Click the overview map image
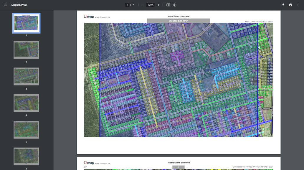Screen dimensions: 304x170 (x=179, y=80)
